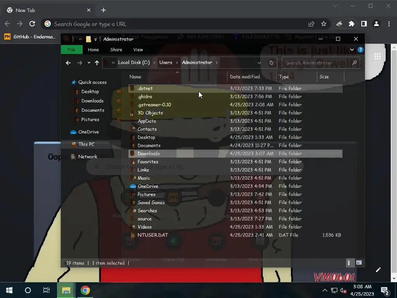Select the Downloads folder in file list
The image size is (397, 298).
235,154
